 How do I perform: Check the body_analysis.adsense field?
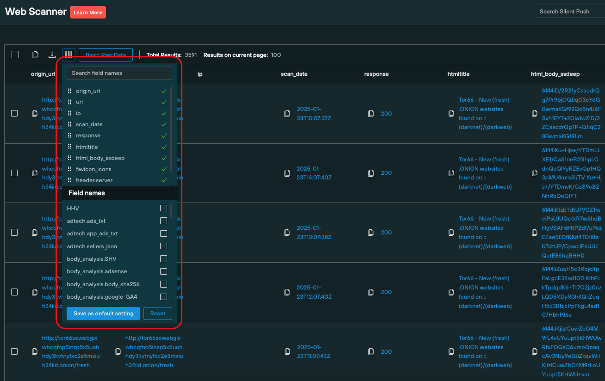click(x=163, y=271)
